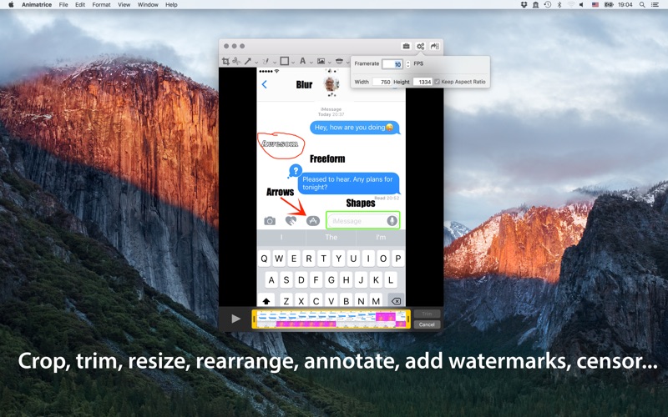
Task: Open the Window menu
Action: pos(148,5)
